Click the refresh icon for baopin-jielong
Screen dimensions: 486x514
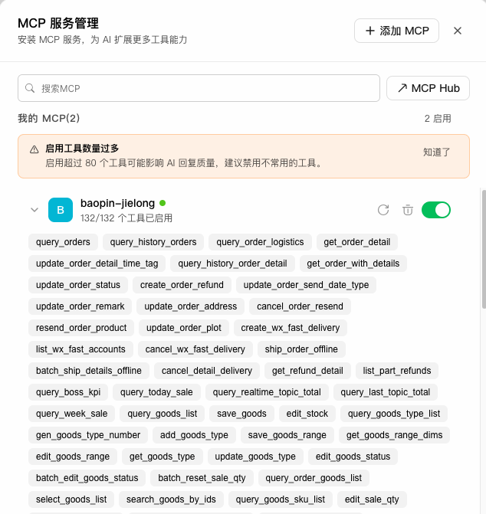point(383,210)
